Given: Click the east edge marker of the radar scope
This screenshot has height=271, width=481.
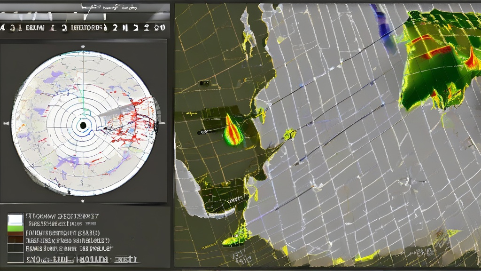Looking at the screenshot, I should pos(162,123).
